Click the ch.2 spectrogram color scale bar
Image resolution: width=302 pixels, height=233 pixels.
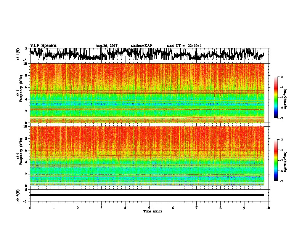click(276, 160)
